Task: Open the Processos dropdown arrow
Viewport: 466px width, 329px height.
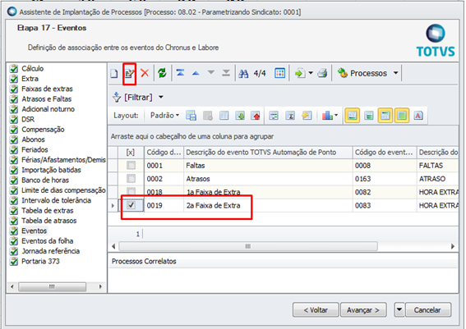Action: [x=396, y=73]
